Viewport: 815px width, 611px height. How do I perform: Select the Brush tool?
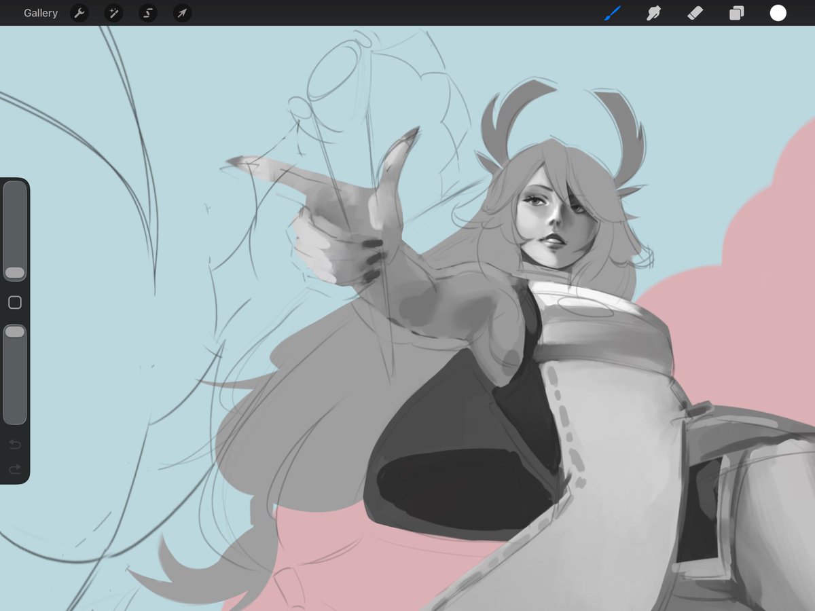613,13
